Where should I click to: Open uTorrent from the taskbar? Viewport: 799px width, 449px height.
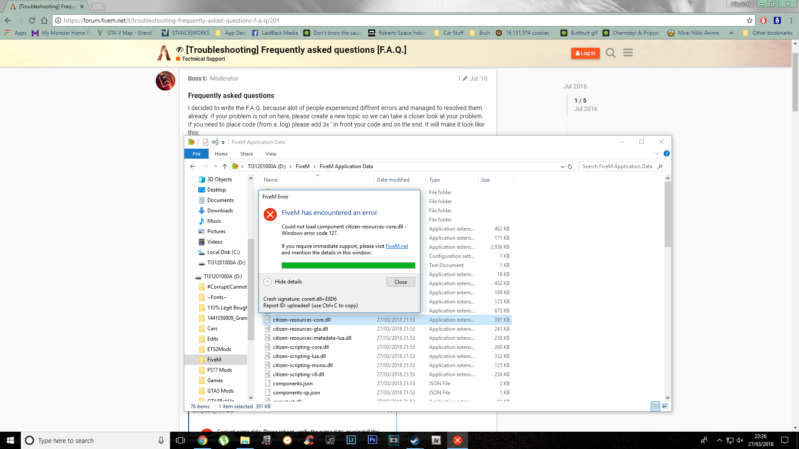point(224,440)
